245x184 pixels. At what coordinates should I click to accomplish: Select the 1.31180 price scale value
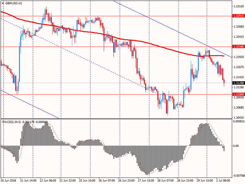[239, 87]
